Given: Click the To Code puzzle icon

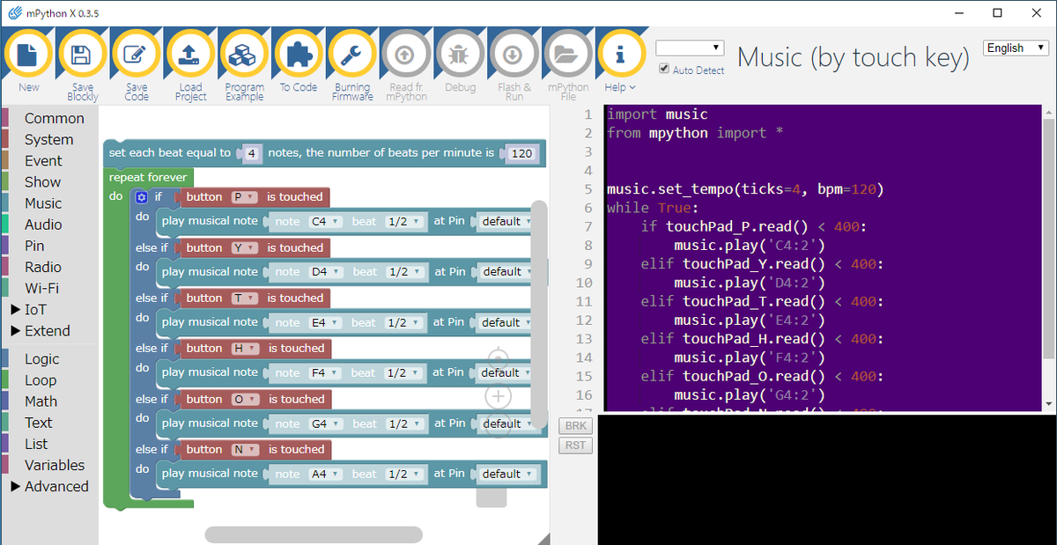Looking at the screenshot, I should pyautogui.click(x=299, y=55).
